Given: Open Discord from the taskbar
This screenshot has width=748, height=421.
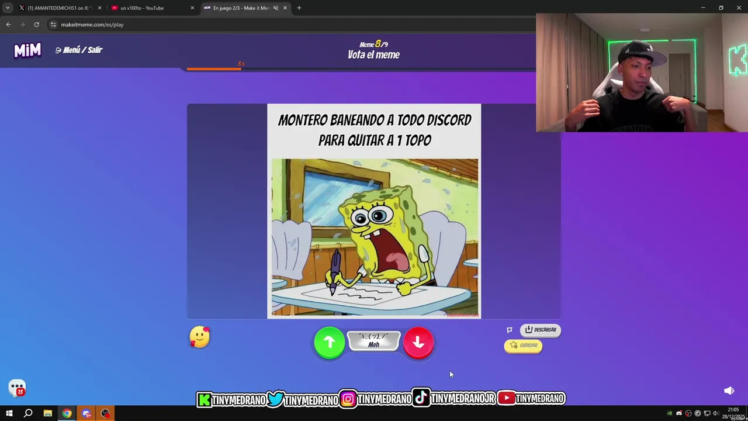Looking at the screenshot, I should point(86,413).
